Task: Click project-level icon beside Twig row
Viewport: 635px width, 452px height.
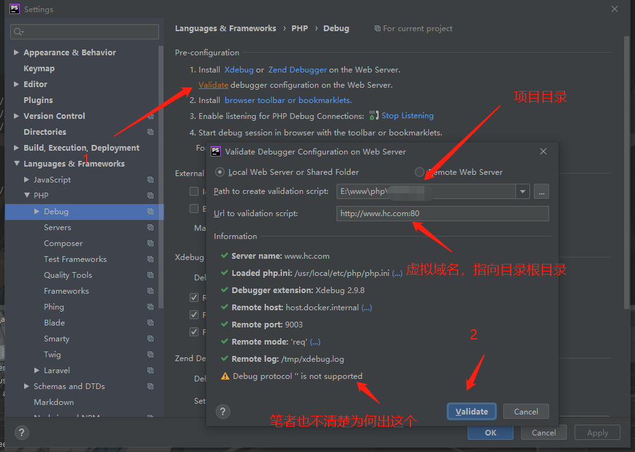Action: click(x=151, y=355)
